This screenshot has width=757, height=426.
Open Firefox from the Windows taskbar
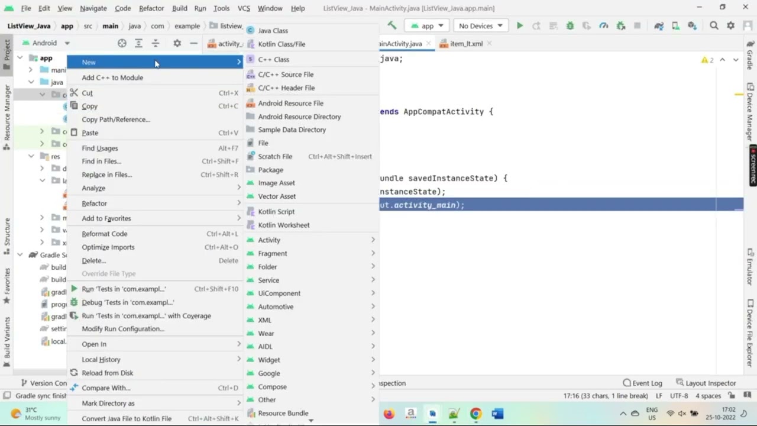point(389,414)
